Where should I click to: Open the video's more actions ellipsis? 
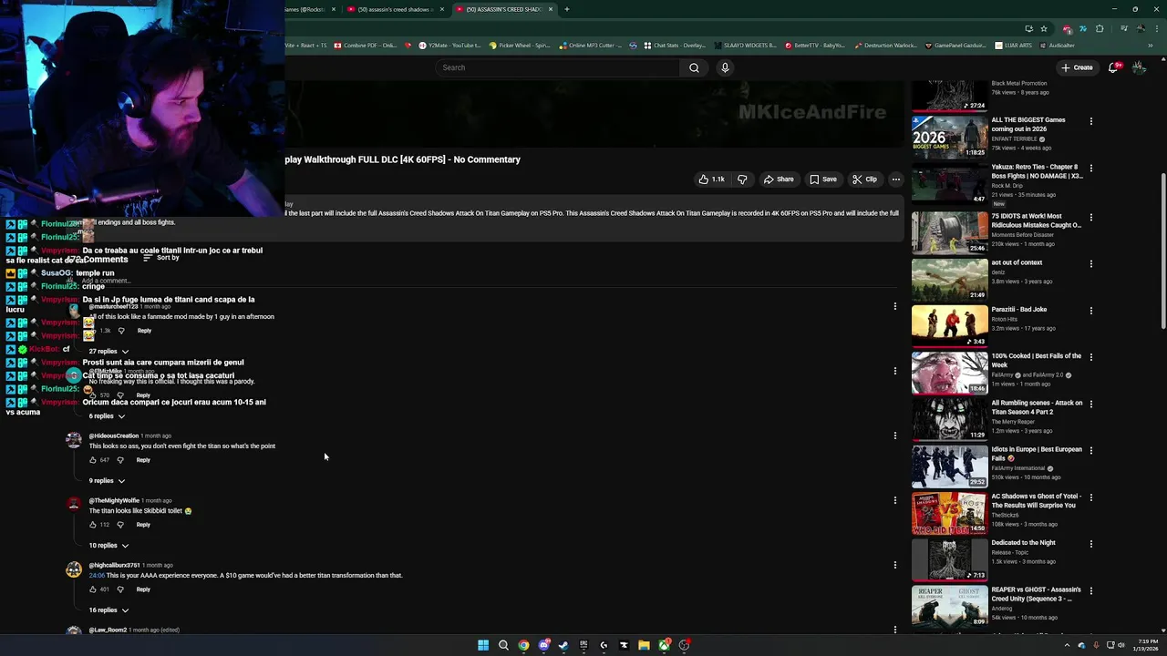coord(895,179)
